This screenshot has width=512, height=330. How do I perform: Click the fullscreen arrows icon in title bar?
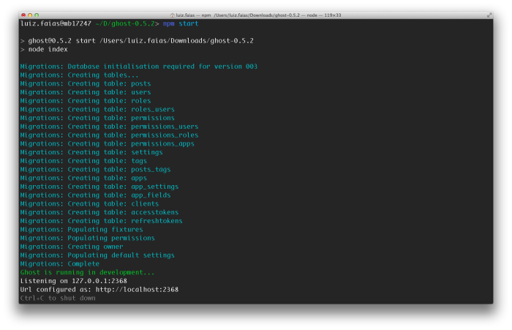[x=489, y=15]
